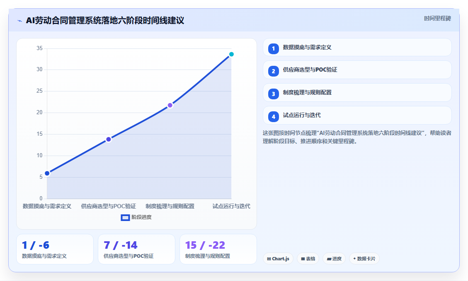468x281 pixels.
Task: Click the x-axis label 试点运行与迭代
Action: pos(231,206)
